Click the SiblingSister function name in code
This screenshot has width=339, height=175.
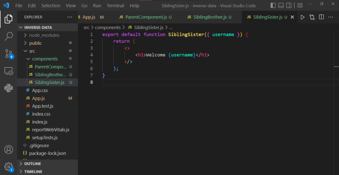tap(186, 35)
